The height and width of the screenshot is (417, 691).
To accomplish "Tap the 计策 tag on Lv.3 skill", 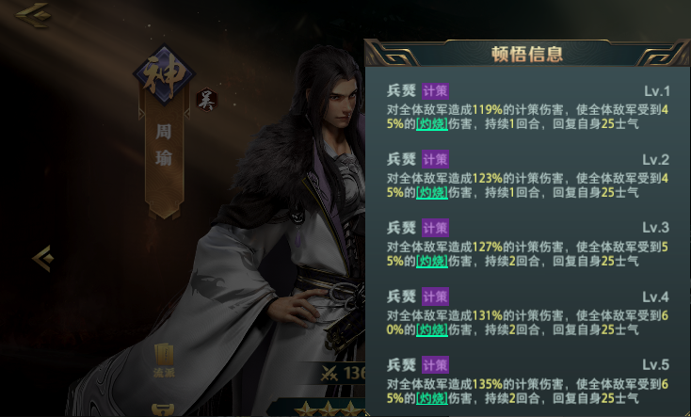I will tap(435, 228).
